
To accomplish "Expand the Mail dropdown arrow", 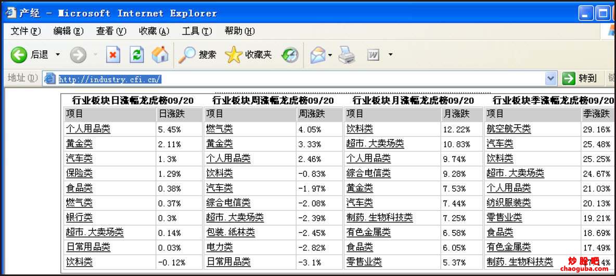I will (x=330, y=55).
